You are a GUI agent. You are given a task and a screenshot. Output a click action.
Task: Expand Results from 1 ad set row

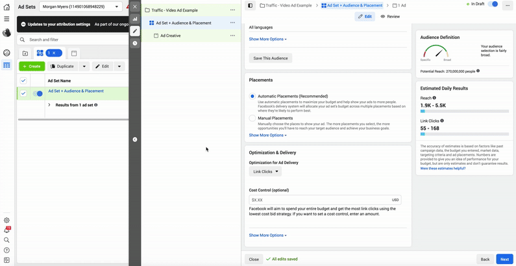[x=49, y=104]
